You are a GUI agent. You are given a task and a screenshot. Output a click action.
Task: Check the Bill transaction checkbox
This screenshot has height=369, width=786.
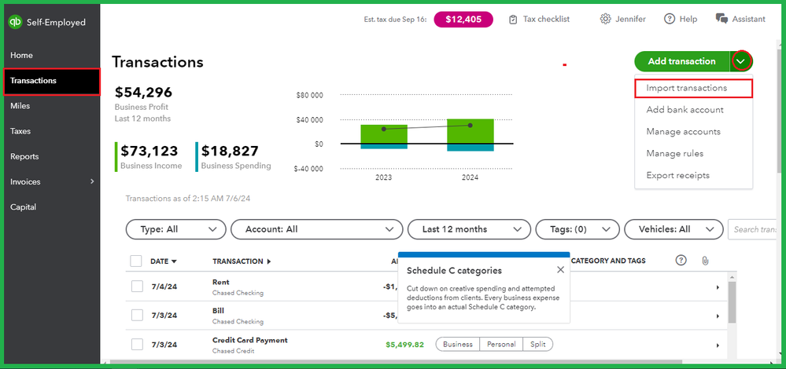(138, 316)
